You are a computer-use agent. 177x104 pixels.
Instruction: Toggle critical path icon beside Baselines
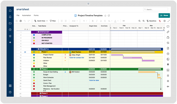coord(160,21)
